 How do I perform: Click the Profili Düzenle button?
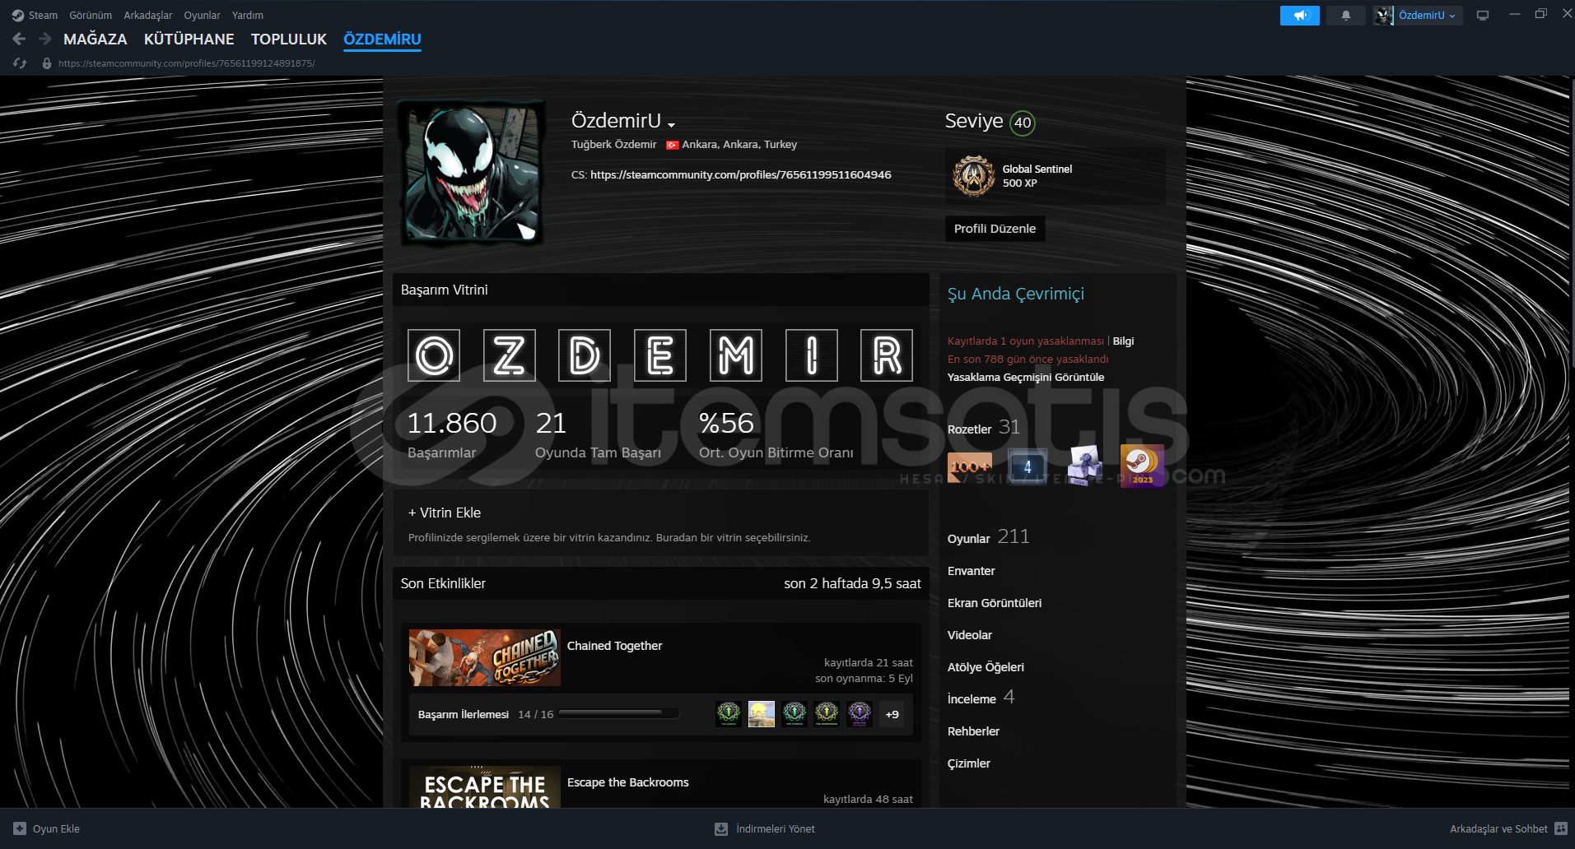click(995, 229)
